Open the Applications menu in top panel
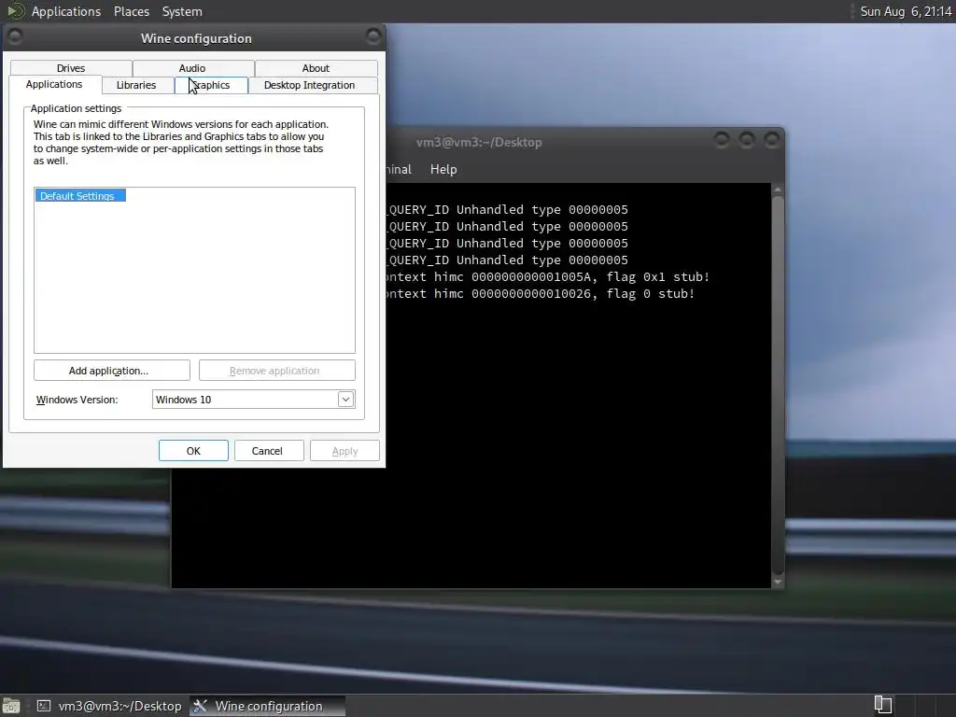956x717 pixels. point(66,11)
